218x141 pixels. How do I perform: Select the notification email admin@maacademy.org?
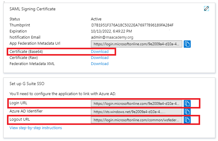coord(112,37)
